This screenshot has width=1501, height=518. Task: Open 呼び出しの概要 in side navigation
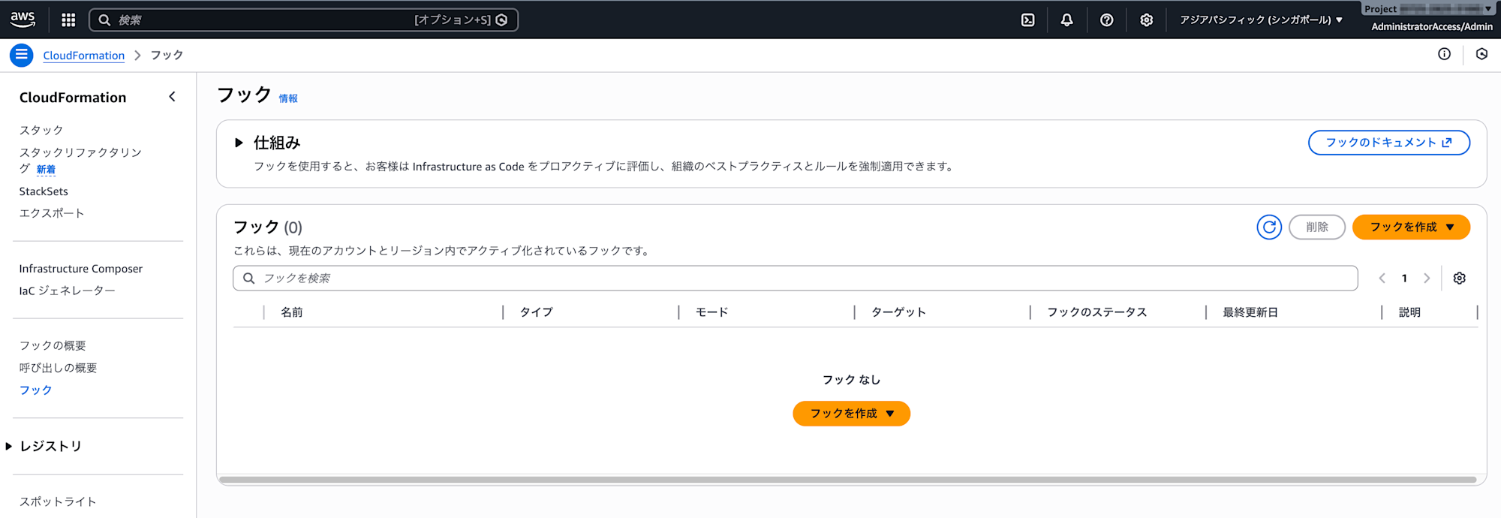(x=58, y=368)
